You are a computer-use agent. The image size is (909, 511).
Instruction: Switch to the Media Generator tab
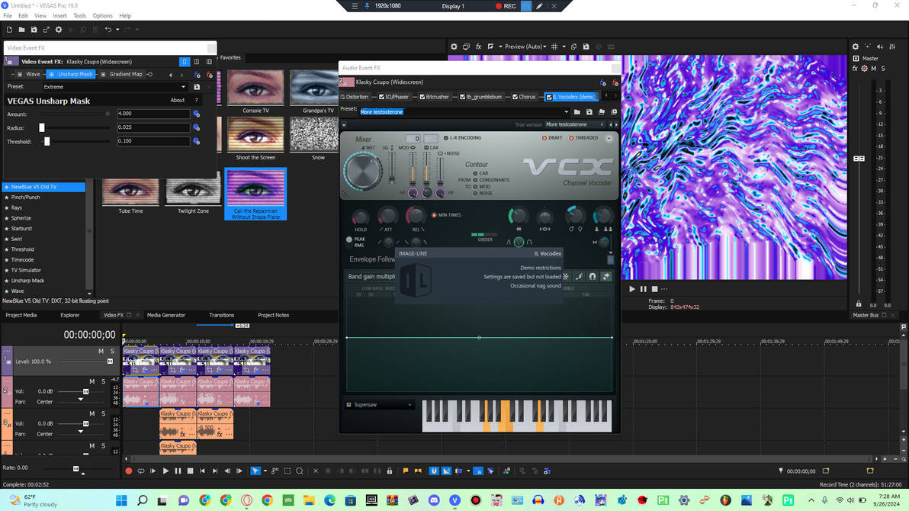165,316
